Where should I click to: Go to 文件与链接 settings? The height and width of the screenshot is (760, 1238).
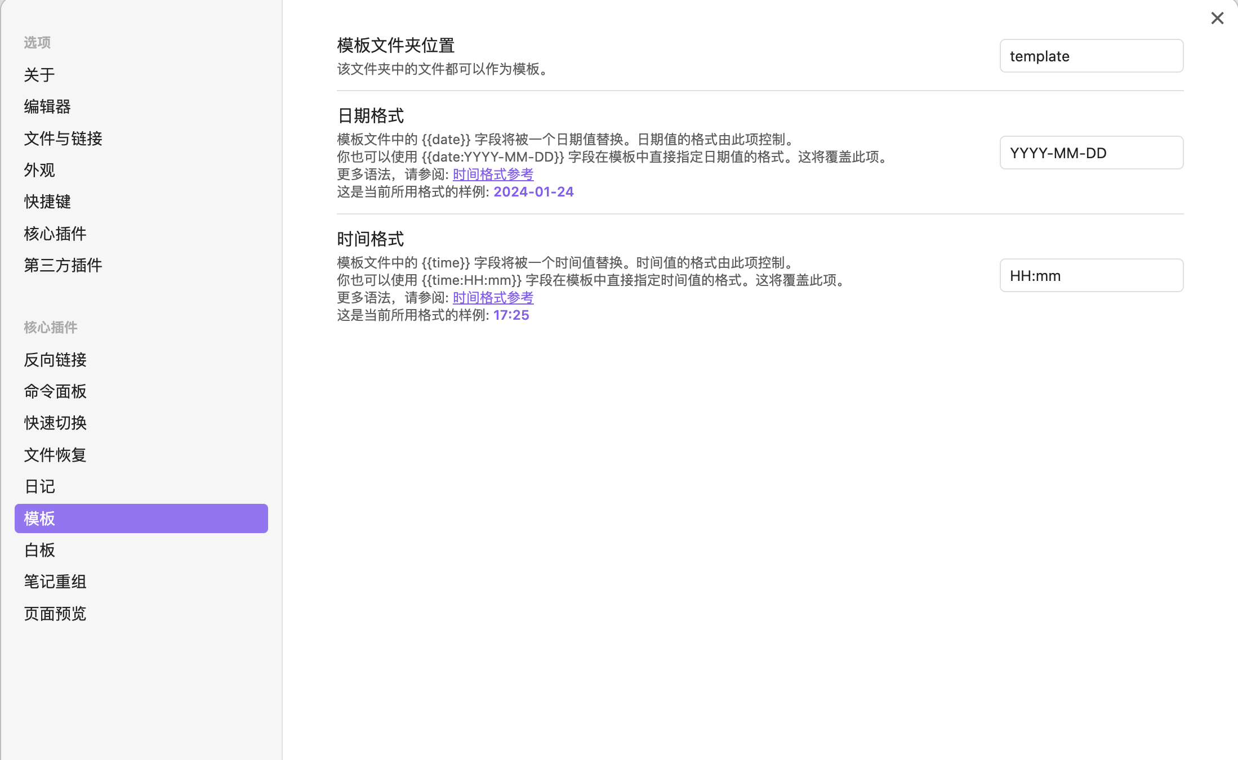click(x=63, y=138)
